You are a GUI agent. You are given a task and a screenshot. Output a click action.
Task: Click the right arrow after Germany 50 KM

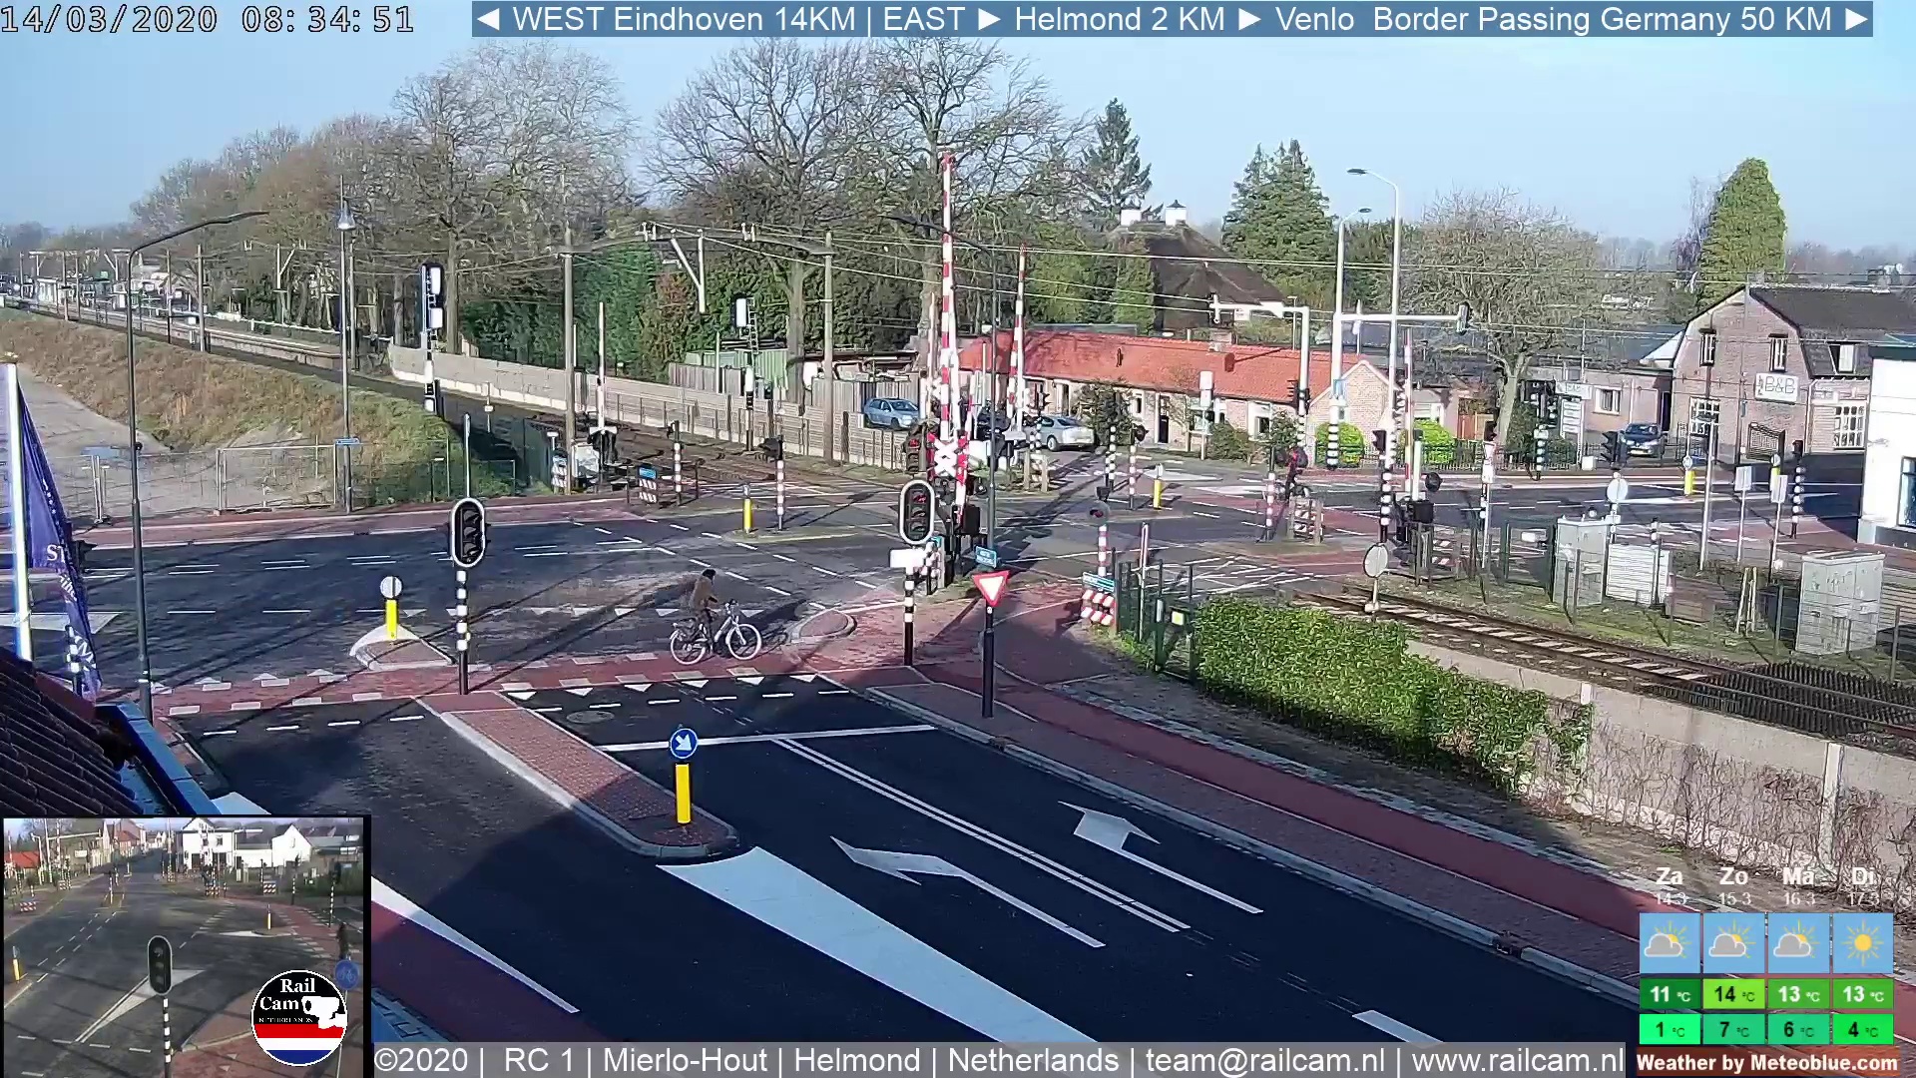click(1856, 19)
